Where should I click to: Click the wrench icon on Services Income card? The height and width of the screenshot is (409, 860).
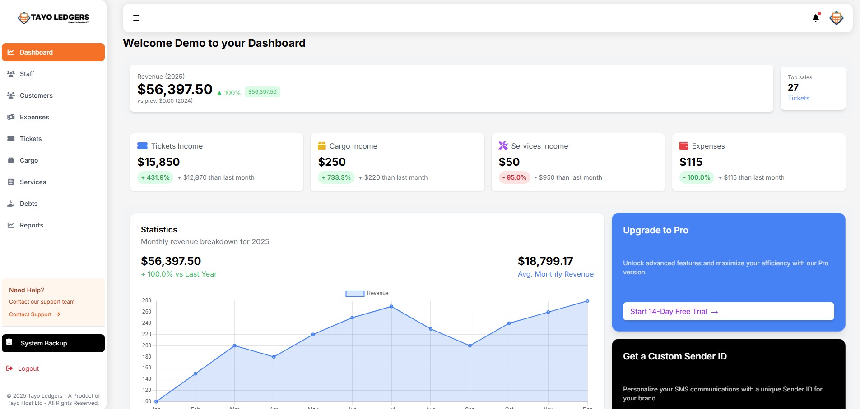click(502, 145)
